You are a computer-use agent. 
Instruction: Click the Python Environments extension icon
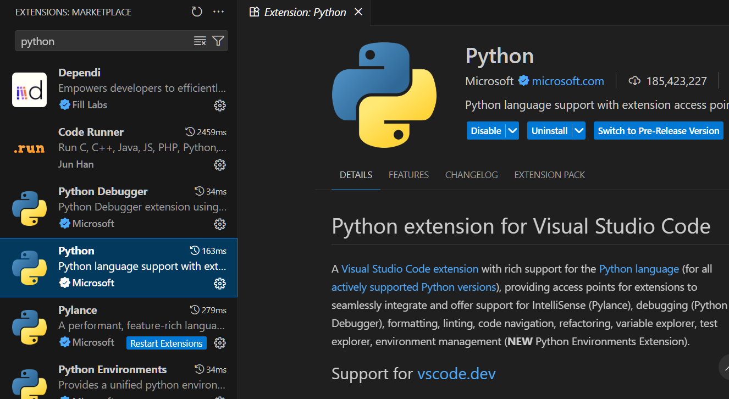click(x=29, y=385)
